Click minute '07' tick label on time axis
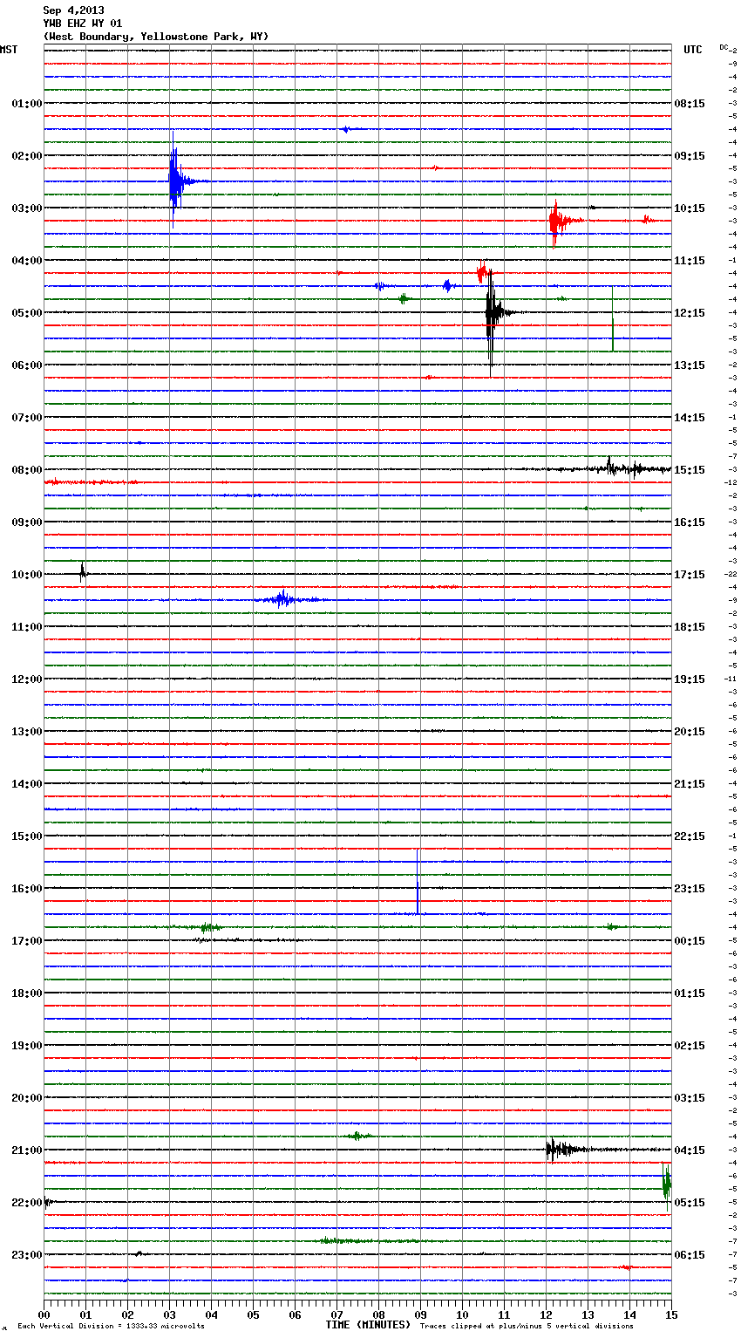Viewport: 741px width, 1338px height. click(337, 1314)
